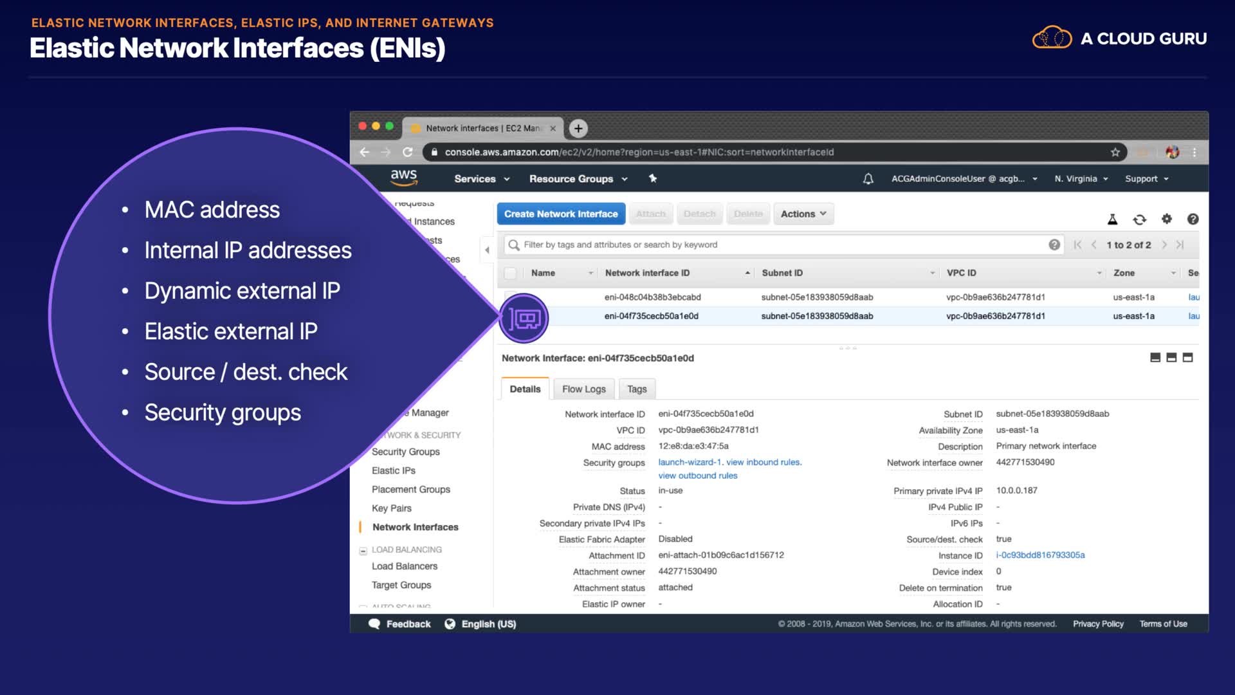Open the N. Virginia region selector
1235x695 pixels.
[x=1081, y=179]
